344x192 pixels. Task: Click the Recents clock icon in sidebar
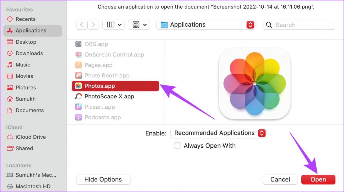click(x=10, y=19)
